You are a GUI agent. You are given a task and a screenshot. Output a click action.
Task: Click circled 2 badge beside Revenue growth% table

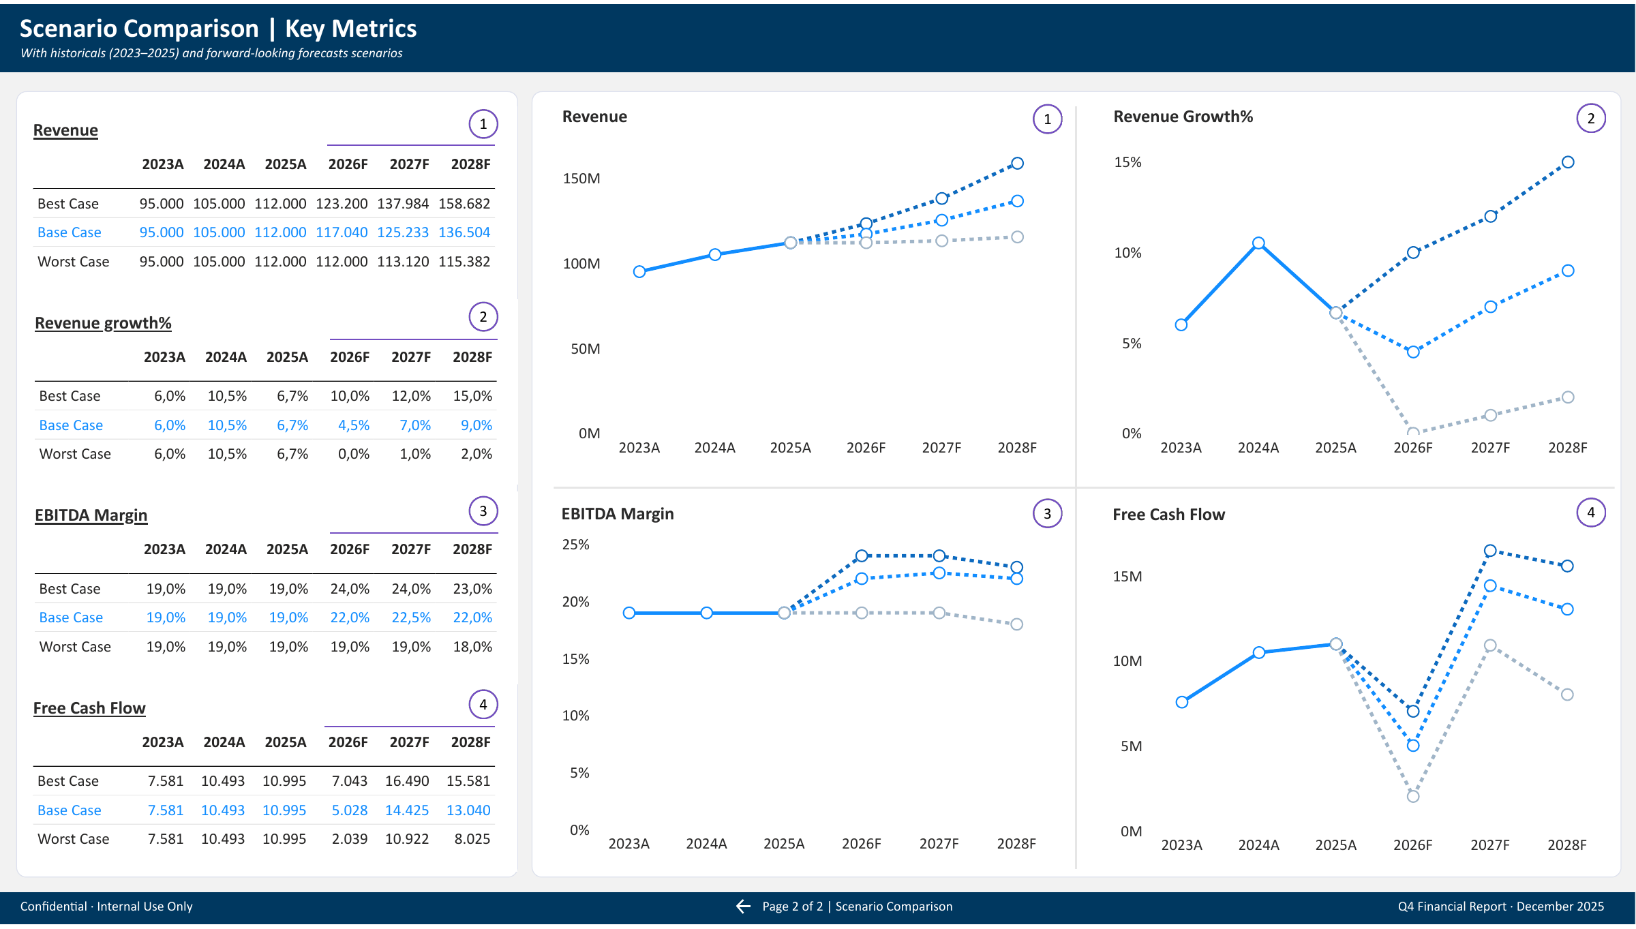[483, 317]
